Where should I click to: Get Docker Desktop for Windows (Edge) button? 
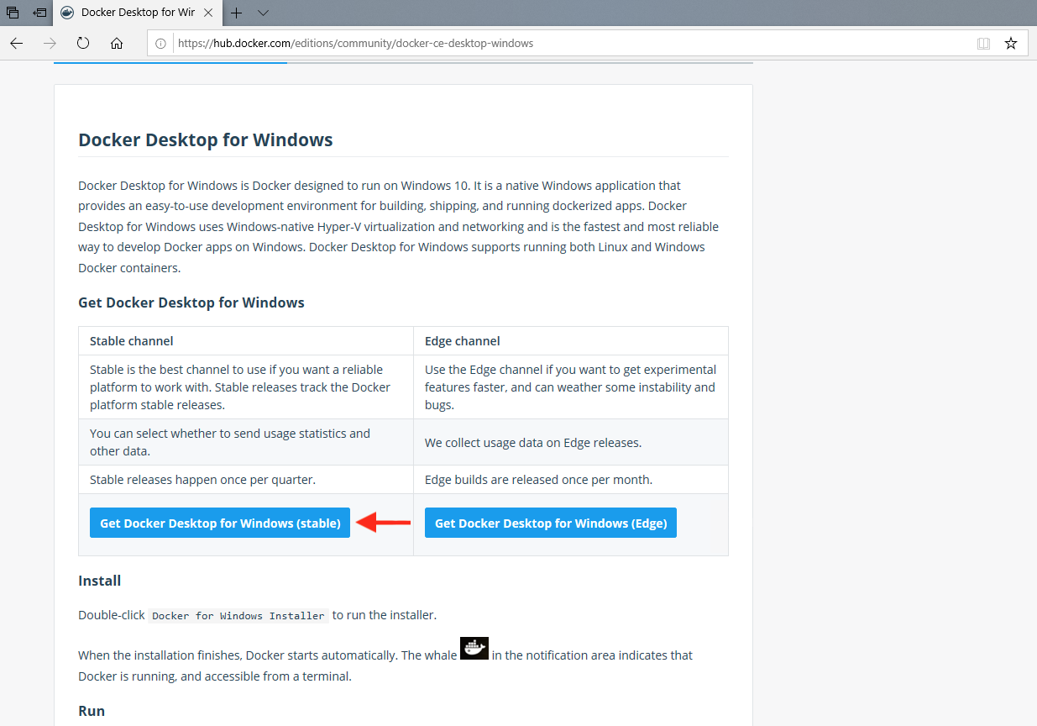click(551, 523)
